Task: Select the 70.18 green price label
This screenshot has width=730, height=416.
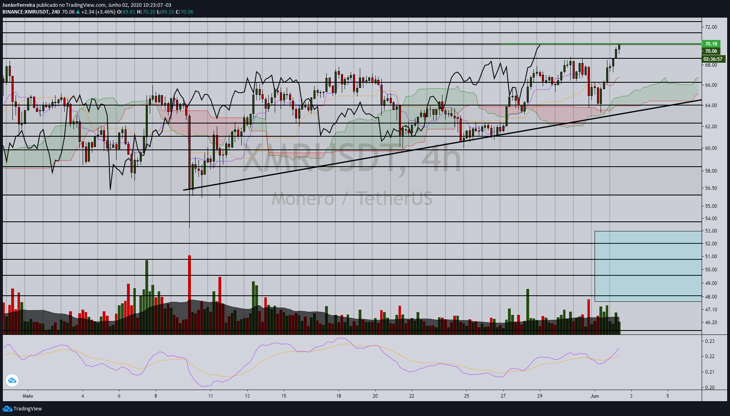Action: pyautogui.click(x=711, y=44)
